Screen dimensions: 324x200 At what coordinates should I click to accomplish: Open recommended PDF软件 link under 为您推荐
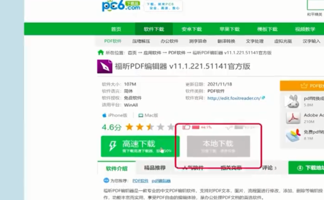pyautogui.click(x=140, y=181)
